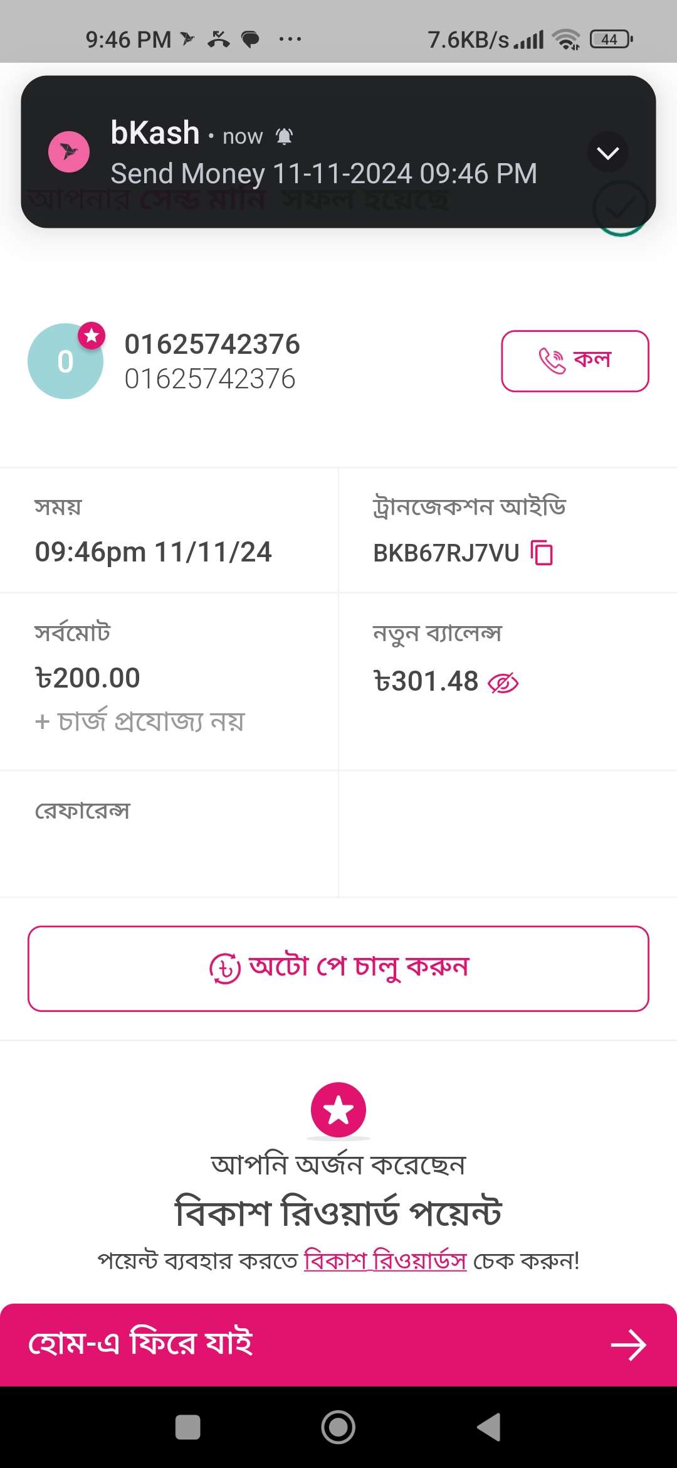Tap the notification bell alert icon
Viewport: 677px width, 1468px height.
tap(285, 136)
